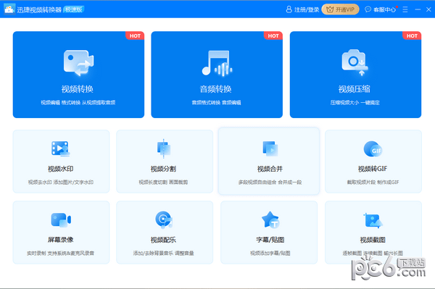Click the 视频压缩 title text

[355, 89]
